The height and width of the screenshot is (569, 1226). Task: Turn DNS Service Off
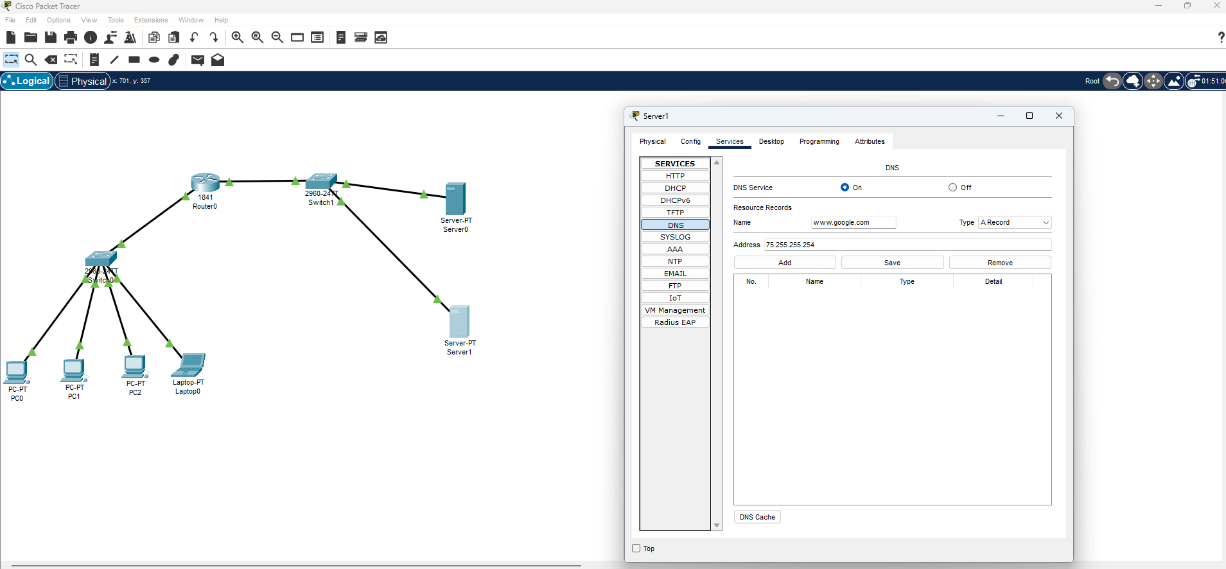click(x=952, y=188)
